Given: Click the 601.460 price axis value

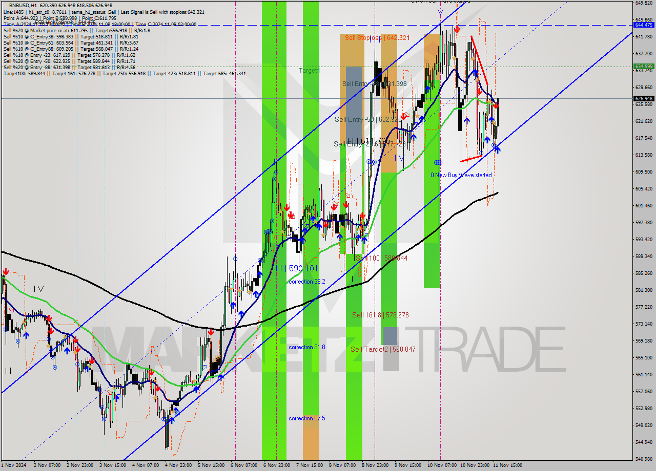Looking at the screenshot, I should 644,205.
